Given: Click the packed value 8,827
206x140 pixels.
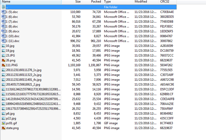Looking at the screenshot, I should (x=98, y=36).
